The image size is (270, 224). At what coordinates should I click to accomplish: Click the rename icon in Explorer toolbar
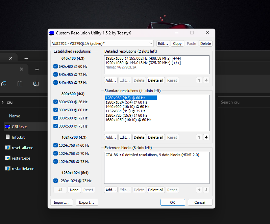(x=36, y=84)
